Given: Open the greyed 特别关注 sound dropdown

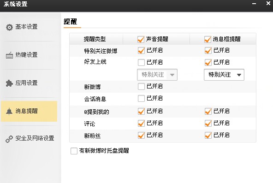Looking at the screenshot, I should click(x=157, y=75).
